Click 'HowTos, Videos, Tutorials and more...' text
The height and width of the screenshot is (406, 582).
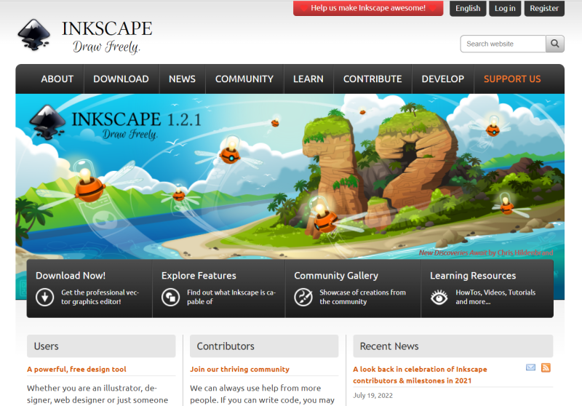point(495,297)
